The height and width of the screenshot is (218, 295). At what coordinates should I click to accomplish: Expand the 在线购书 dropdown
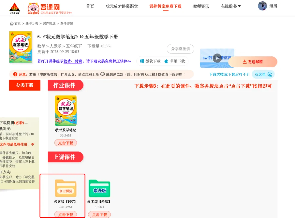pos(231,6)
